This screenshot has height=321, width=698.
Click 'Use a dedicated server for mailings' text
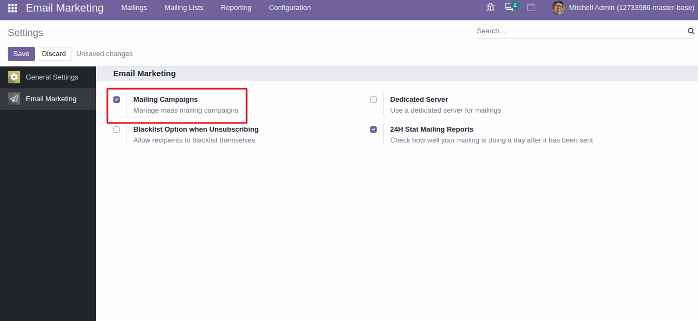pyautogui.click(x=445, y=110)
